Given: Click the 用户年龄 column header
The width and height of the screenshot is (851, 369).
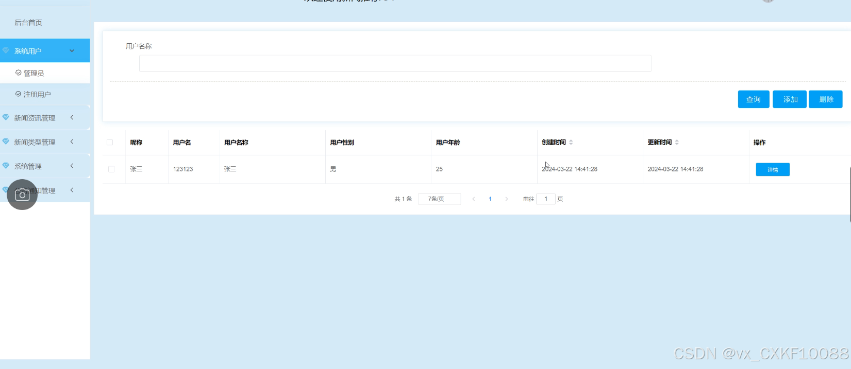Looking at the screenshot, I should tap(448, 143).
